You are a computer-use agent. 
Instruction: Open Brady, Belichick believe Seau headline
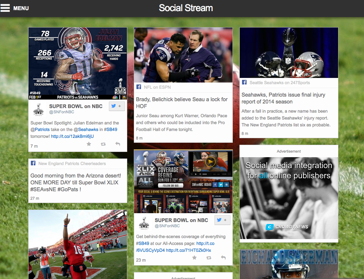(x=182, y=102)
